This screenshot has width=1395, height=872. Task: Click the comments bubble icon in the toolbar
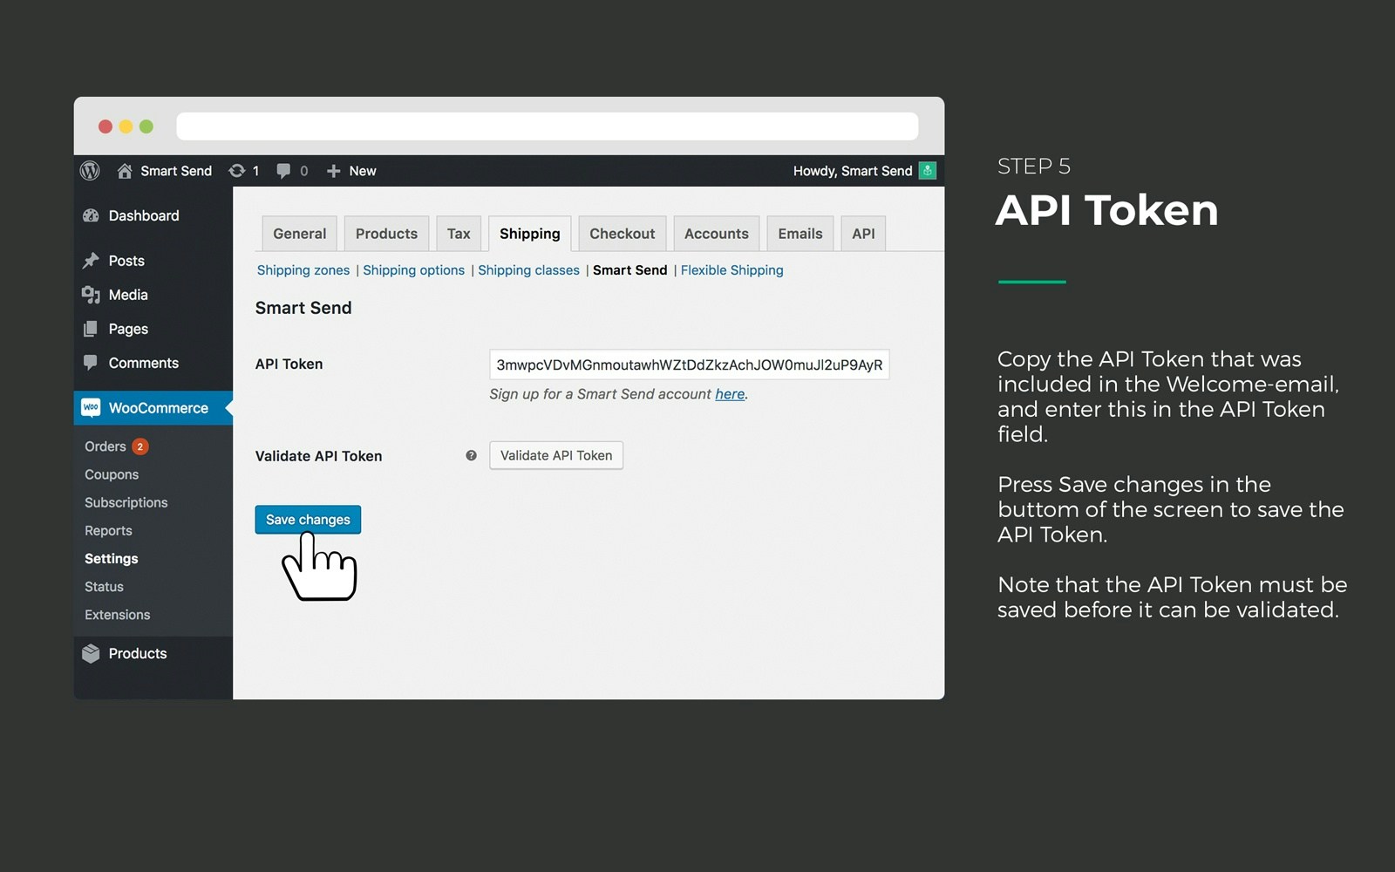coord(284,171)
